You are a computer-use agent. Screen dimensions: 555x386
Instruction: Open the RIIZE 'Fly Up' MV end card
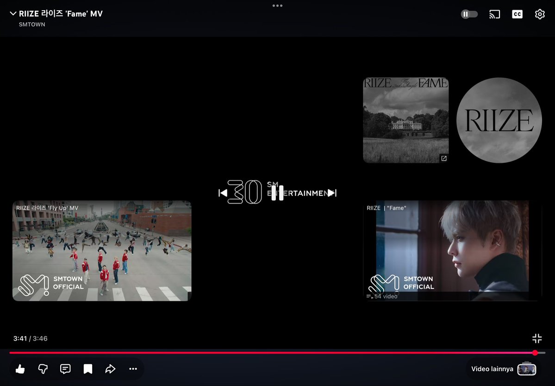pos(102,251)
